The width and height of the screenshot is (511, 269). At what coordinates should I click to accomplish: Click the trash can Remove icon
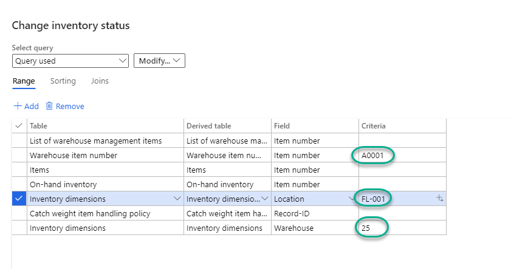point(49,106)
